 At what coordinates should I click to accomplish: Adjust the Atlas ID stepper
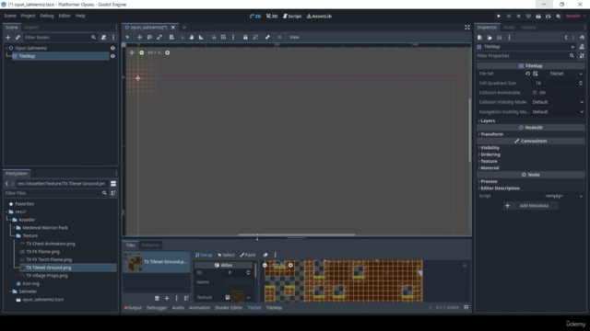click(x=248, y=272)
